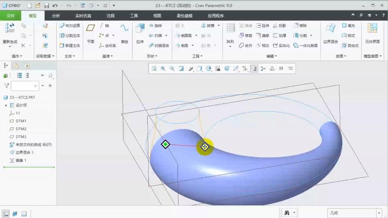Toggle the pause-simulation icon in the view toolbar
The height and width of the screenshot is (218, 388).
coord(281,68)
